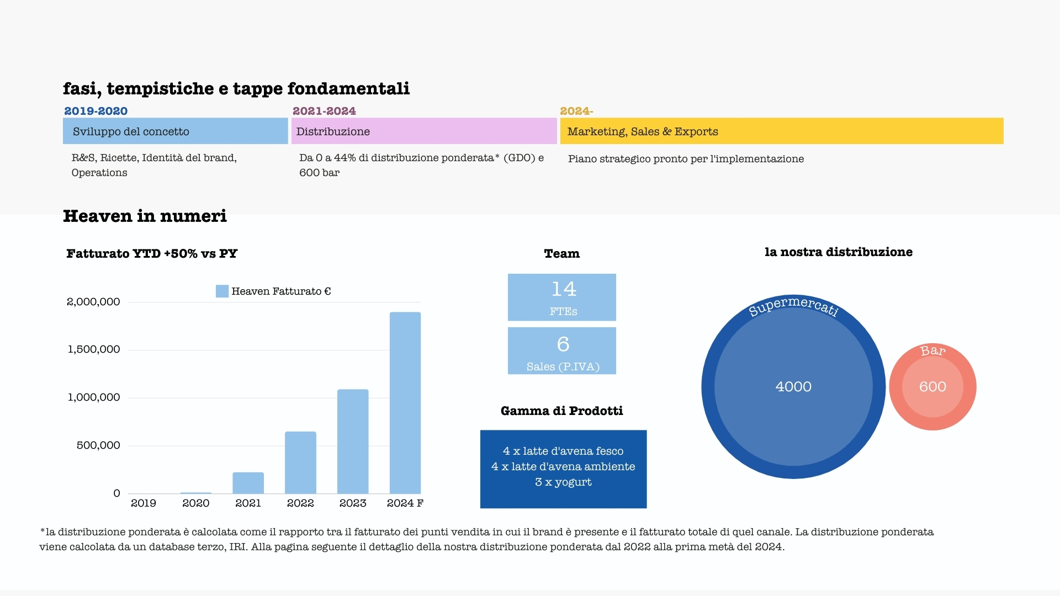This screenshot has height=596, width=1060.
Task: Click 'la nostra distribuzione' heading
Action: click(839, 252)
